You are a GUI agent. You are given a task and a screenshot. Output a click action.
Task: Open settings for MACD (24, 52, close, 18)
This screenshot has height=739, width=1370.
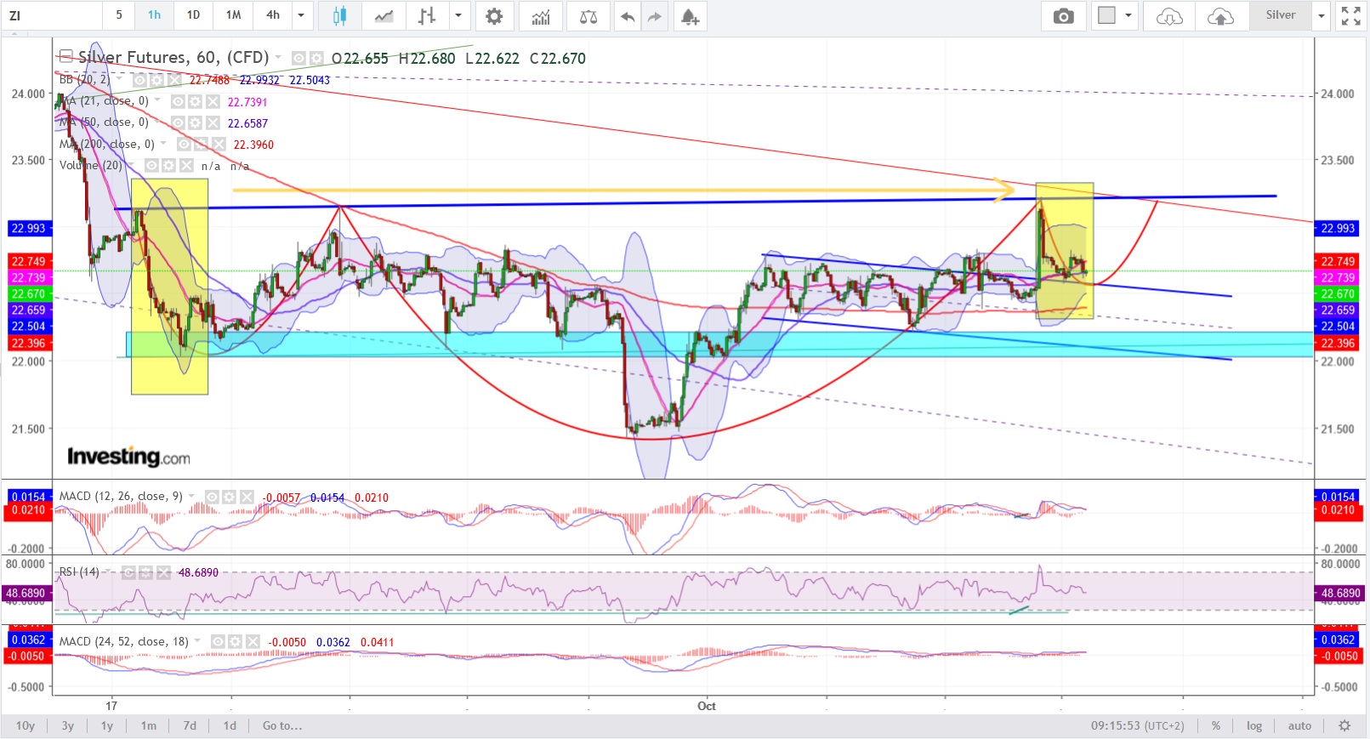(236, 642)
